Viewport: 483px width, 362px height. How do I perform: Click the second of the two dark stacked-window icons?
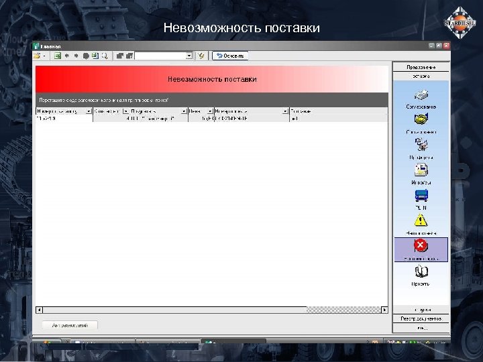pos(129,56)
